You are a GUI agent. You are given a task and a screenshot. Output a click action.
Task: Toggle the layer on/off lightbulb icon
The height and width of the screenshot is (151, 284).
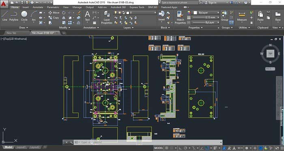tap(116, 13)
